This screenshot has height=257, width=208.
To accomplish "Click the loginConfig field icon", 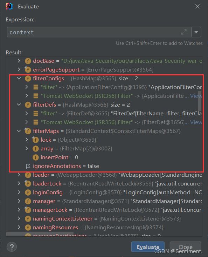I will point(28,192).
